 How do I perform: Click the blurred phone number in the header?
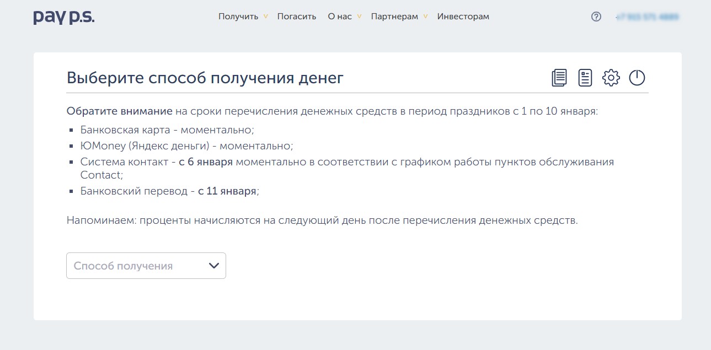648,17
